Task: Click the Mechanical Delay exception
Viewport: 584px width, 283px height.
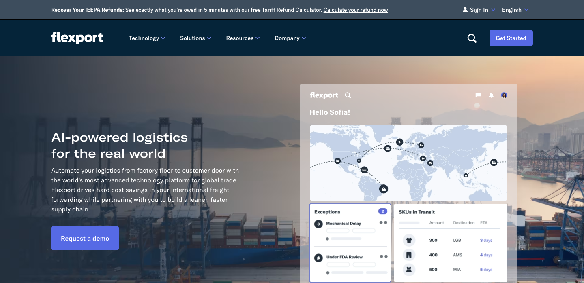Action: coord(344,224)
